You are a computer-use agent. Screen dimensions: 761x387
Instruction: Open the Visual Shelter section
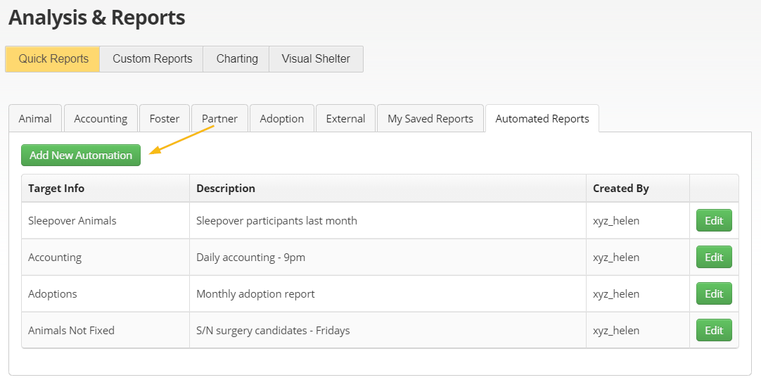pos(316,59)
